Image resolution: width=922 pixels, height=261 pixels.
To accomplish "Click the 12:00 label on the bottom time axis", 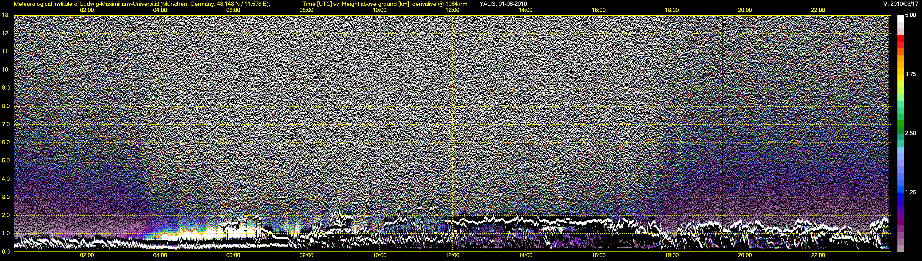I will tap(452, 255).
